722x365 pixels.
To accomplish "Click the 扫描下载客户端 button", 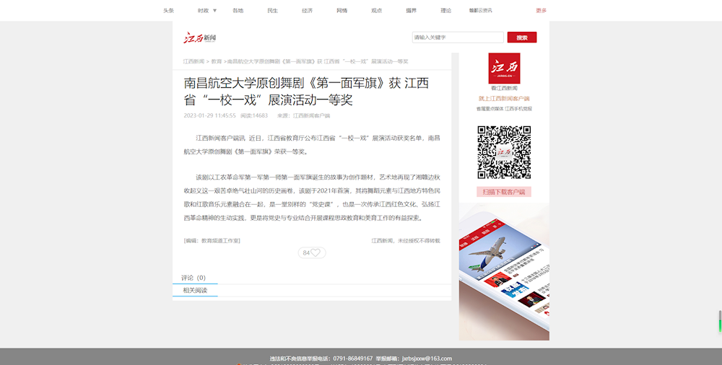I will [504, 192].
